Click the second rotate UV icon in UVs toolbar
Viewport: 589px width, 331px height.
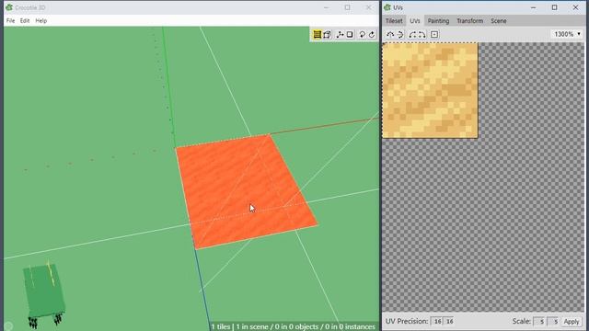tap(400, 35)
